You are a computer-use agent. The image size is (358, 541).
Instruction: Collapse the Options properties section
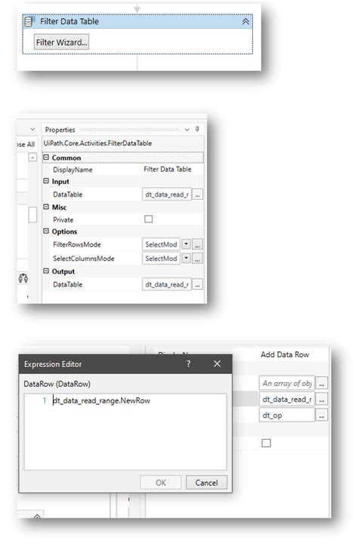(46, 232)
